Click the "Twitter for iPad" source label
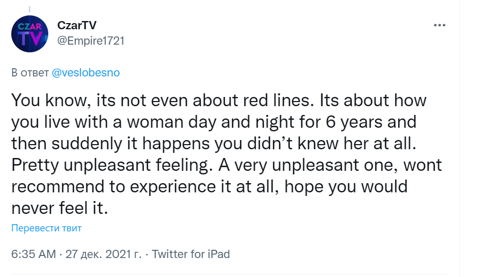 (x=191, y=253)
